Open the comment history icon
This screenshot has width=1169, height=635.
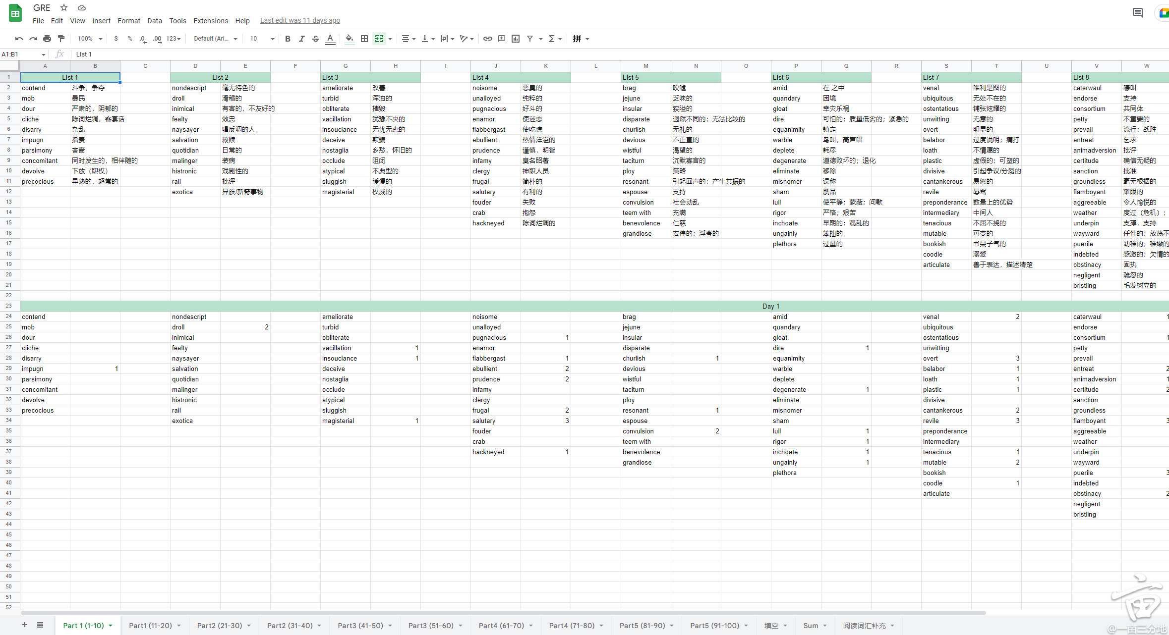click(1138, 13)
